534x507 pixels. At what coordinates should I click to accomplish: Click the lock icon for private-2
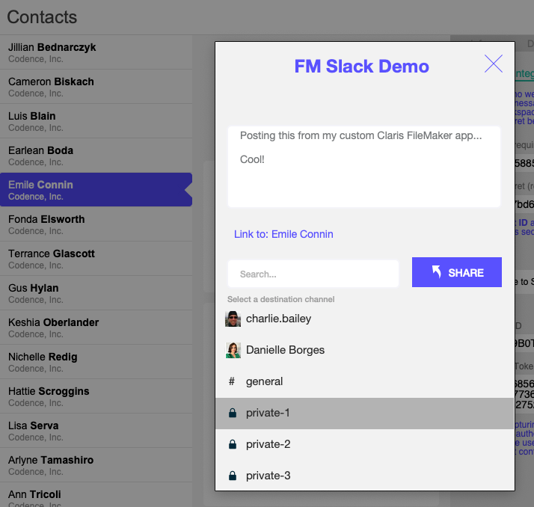[x=233, y=444]
